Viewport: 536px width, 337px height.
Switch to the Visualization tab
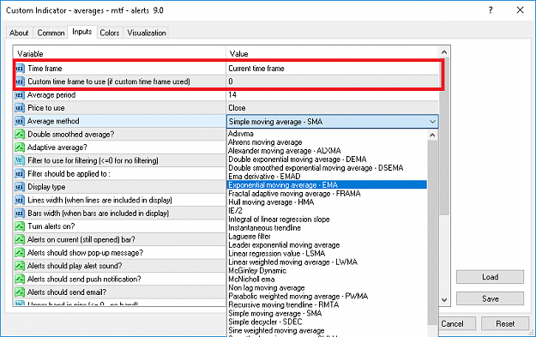(147, 33)
